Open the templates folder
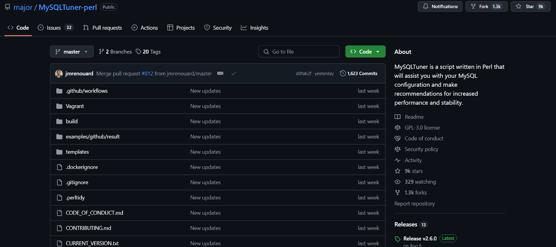This screenshot has height=247, width=556. coord(77,152)
